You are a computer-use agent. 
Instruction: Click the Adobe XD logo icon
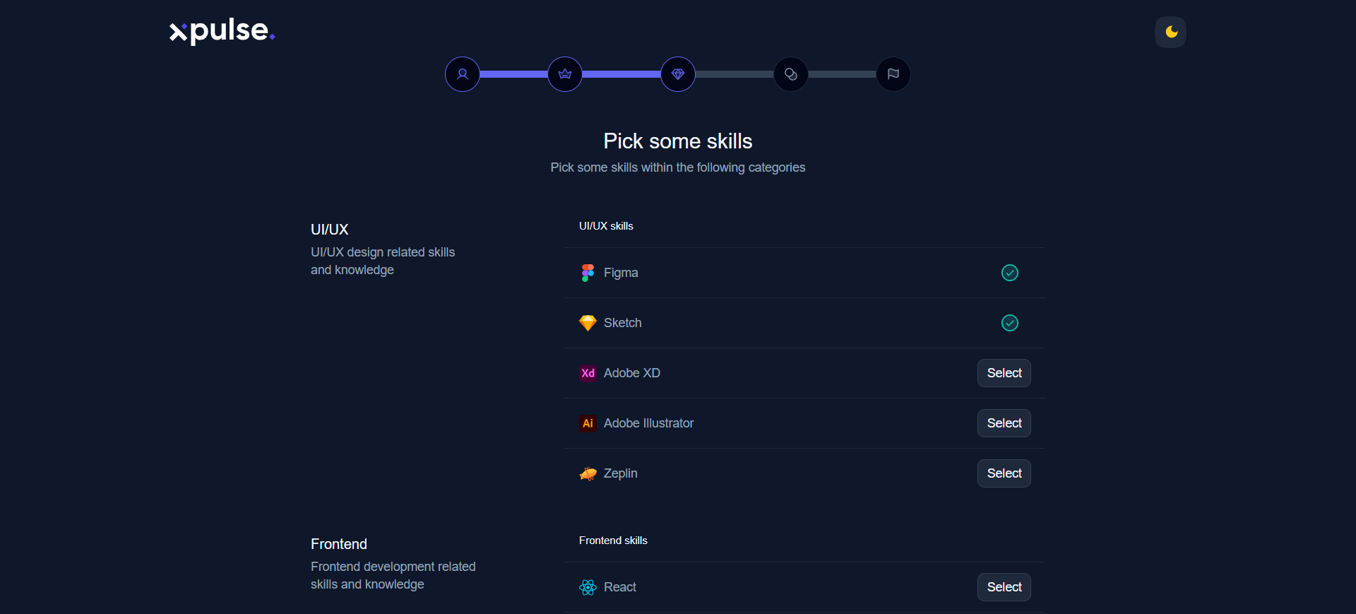[x=588, y=373]
